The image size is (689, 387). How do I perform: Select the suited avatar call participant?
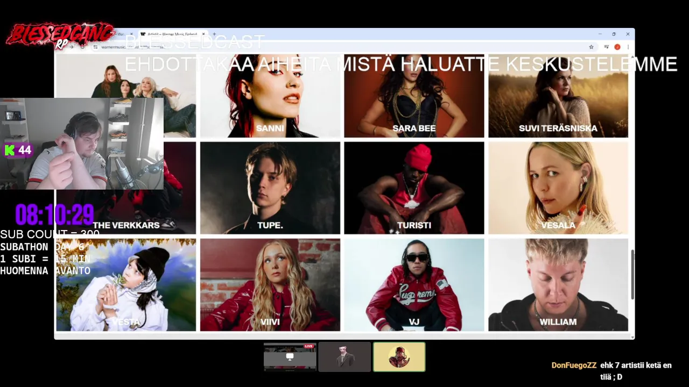click(x=344, y=356)
